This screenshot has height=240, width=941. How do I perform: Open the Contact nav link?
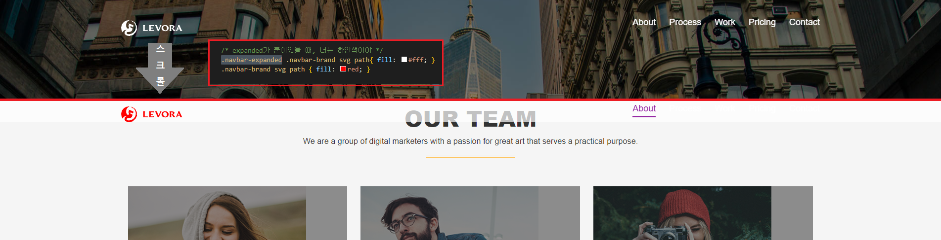coord(804,22)
